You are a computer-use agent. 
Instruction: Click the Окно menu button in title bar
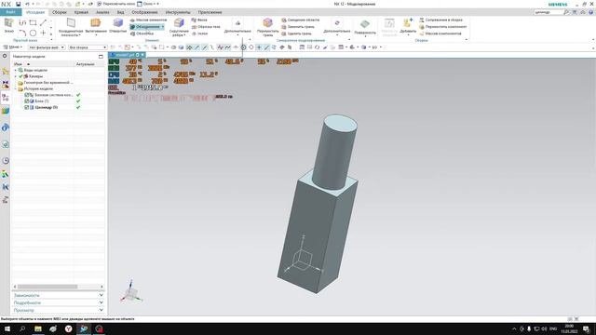tap(147, 4)
